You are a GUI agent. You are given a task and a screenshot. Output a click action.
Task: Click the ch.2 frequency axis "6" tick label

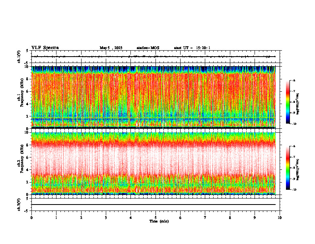(x=27, y=157)
